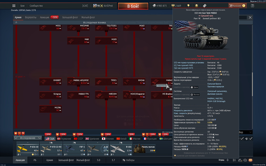Select the СССР nation tab
The width and height of the screenshot is (266, 166).
point(78,139)
